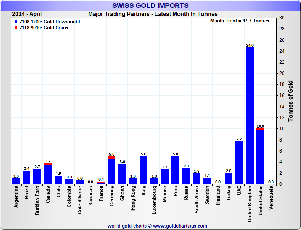Screen dimensions: 301x230
Task: Click the Month Total 97.3 Tonnes text
Action: click(x=240, y=21)
